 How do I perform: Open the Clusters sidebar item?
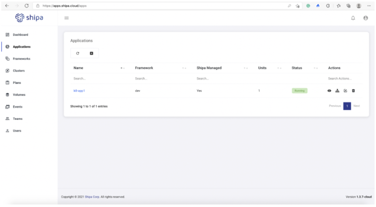(19, 71)
